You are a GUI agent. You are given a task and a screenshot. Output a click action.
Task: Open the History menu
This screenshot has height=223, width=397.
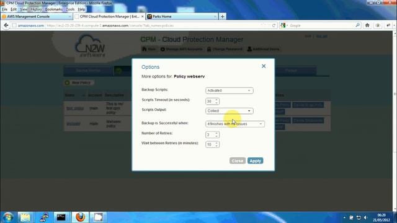(x=36, y=9)
